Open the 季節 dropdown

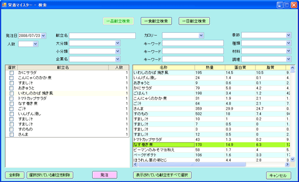point(288,35)
